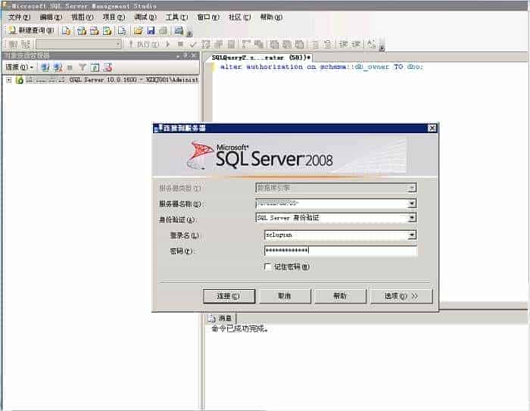Click the Connect icon in Object Explorer toolbar
The height and width of the screenshot is (411, 530).
point(45,67)
